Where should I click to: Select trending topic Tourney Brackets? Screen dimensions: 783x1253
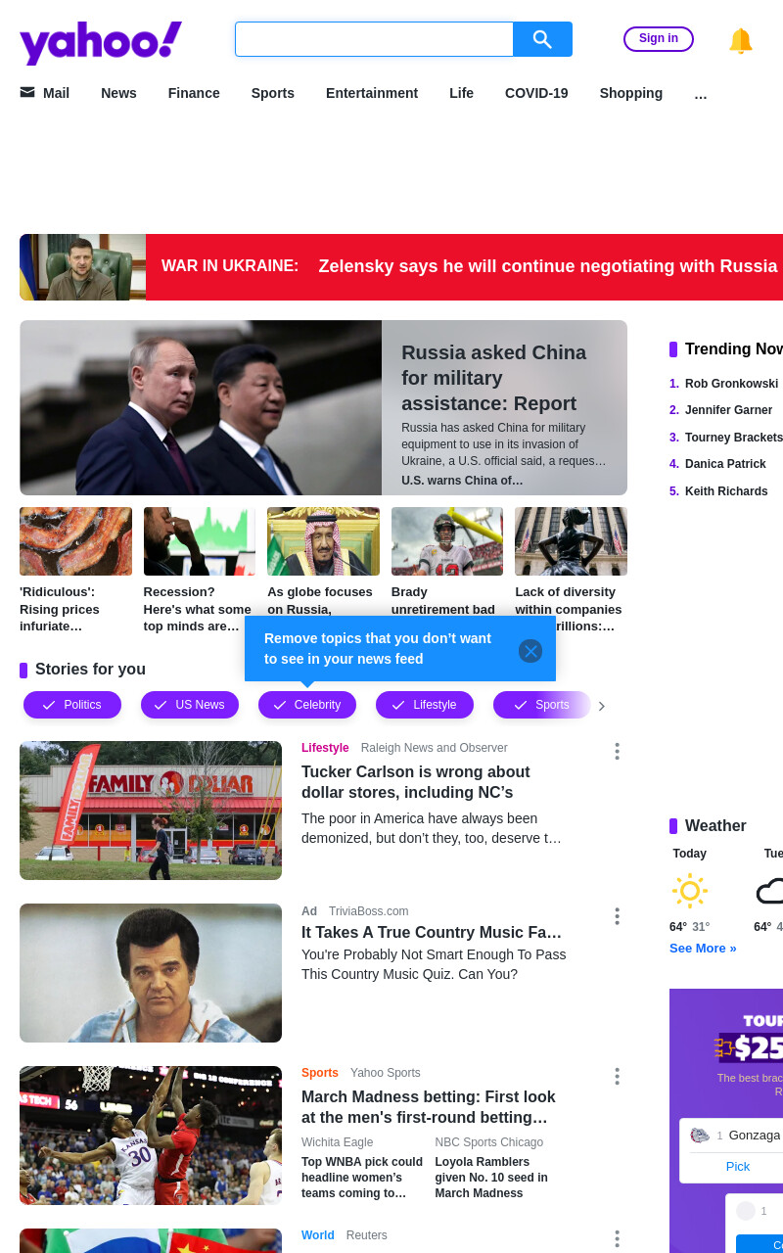(734, 438)
